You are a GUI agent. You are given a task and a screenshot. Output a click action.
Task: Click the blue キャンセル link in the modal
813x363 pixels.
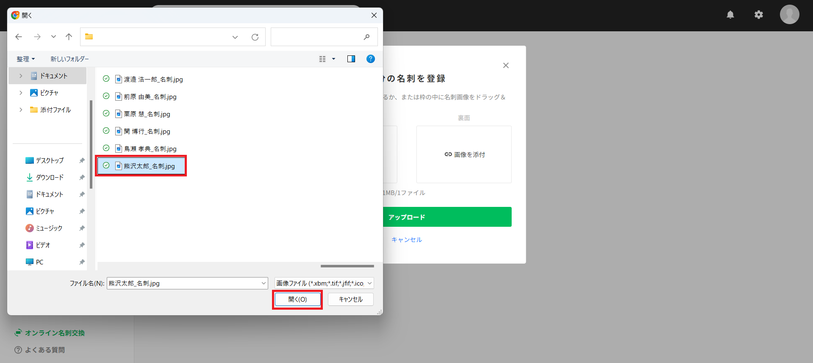[x=407, y=239]
